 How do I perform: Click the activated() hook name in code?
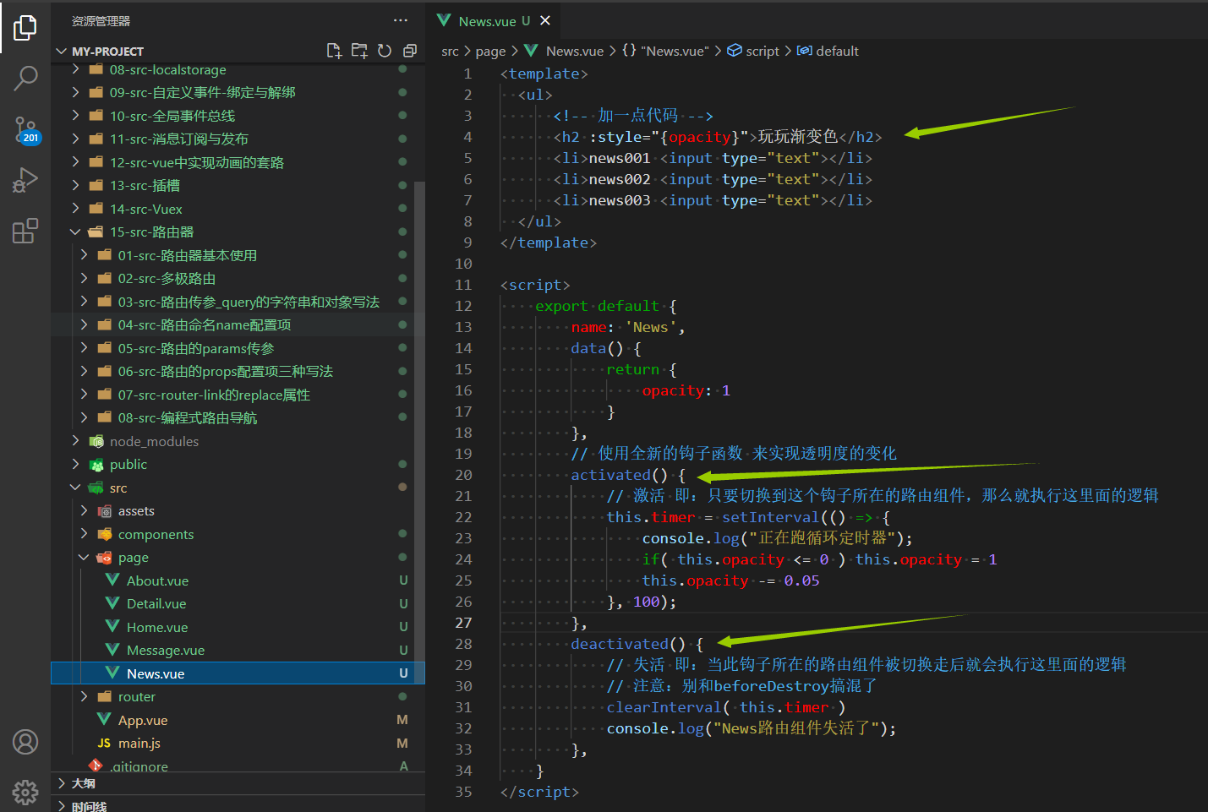610,474
